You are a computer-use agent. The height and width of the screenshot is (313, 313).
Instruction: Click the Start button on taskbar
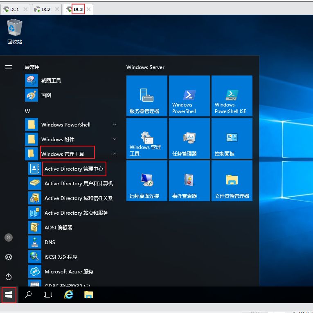point(9,295)
